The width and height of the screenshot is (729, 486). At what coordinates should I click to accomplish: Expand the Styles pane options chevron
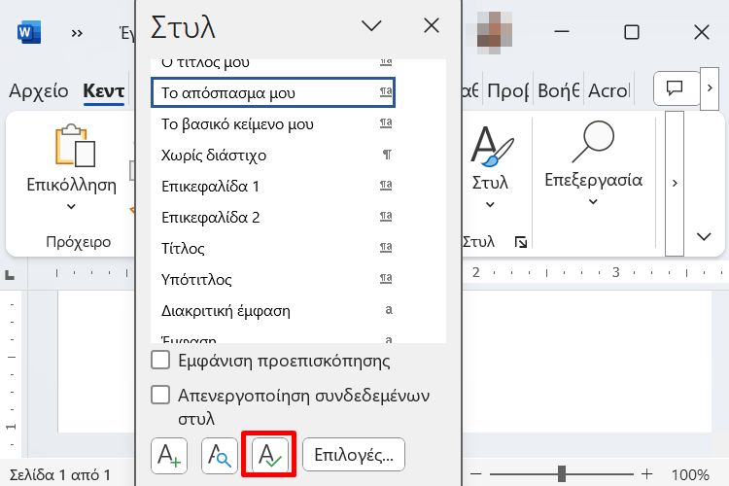pos(371,27)
